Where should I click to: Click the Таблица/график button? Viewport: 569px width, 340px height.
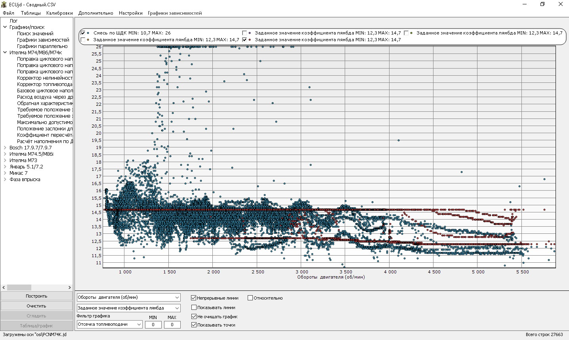pyautogui.click(x=36, y=326)
